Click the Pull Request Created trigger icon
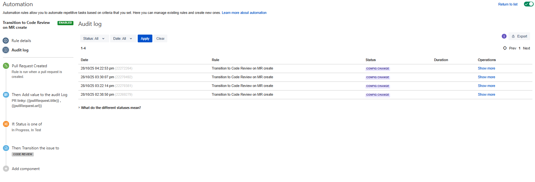535x182 pixels. pyautogui.click(x=6, y=66)
